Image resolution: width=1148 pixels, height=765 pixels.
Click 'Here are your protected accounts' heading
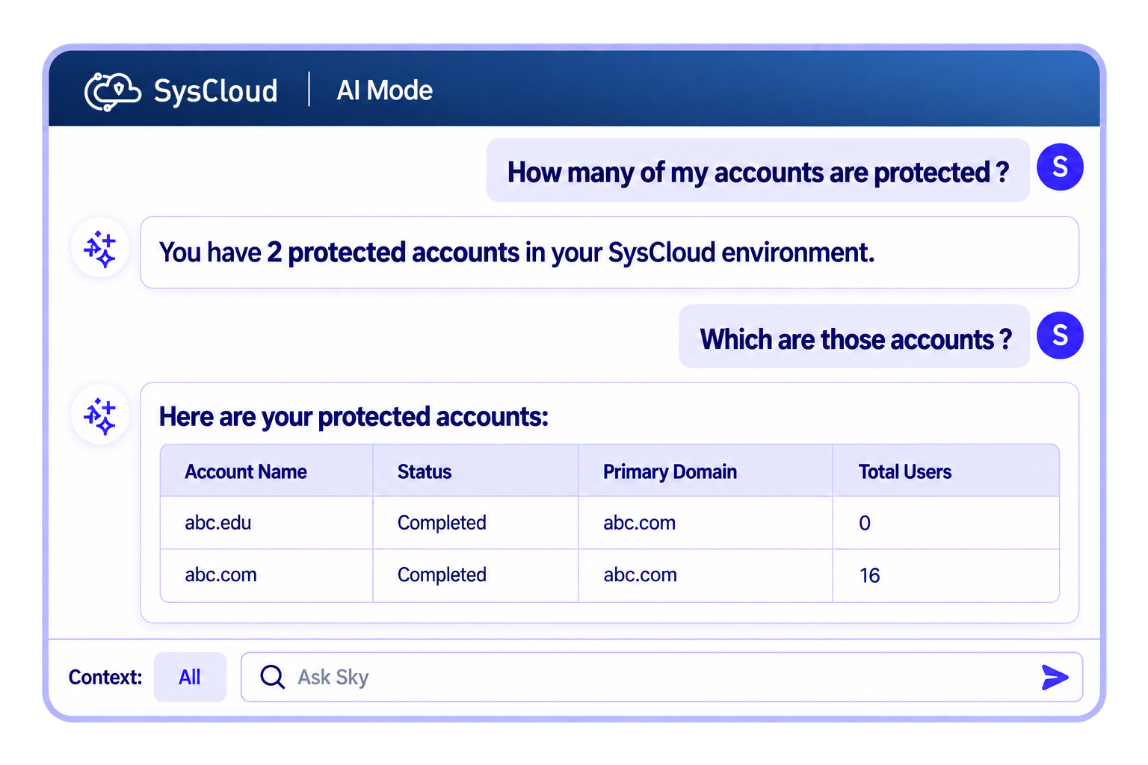click(x=354, y=417)
